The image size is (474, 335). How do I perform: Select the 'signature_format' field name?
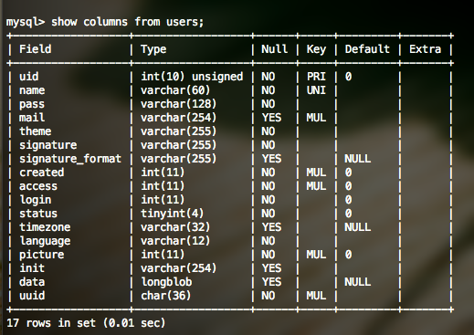[x=70, y=159]
